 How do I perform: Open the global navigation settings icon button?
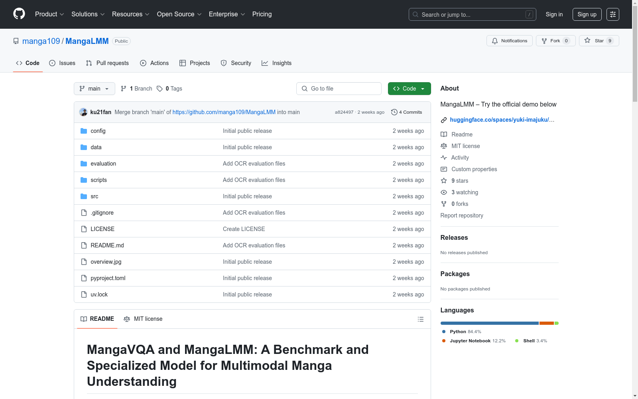613,14
